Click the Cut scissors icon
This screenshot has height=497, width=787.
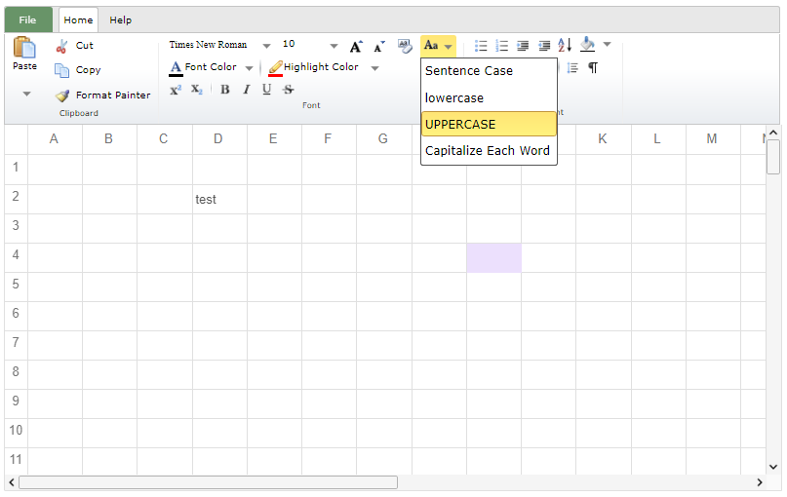pos(61,46)
